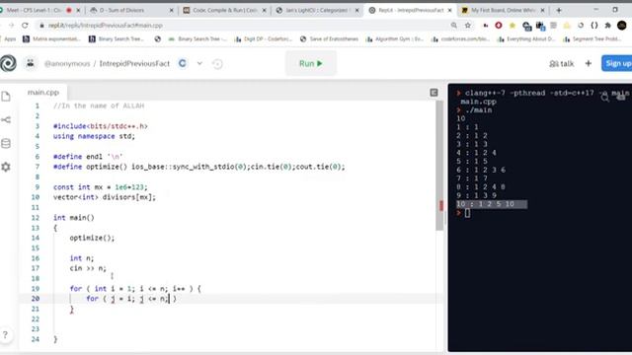
Task: Click the plus new repl icon
Action: click(x=589, y=63)
